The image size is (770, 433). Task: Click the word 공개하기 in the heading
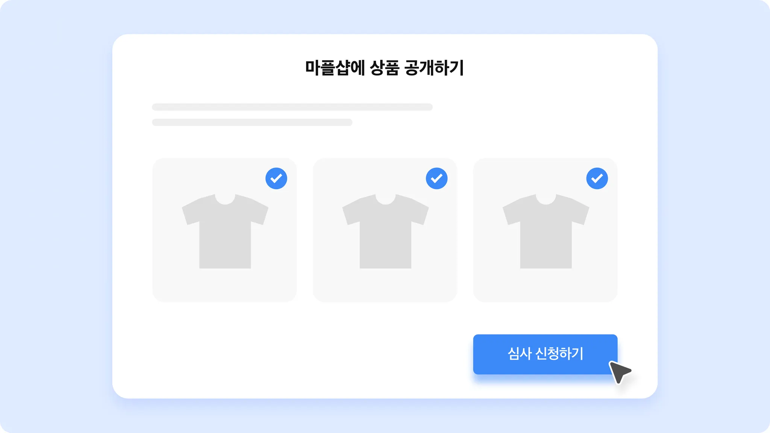click(x=434, y=68)
